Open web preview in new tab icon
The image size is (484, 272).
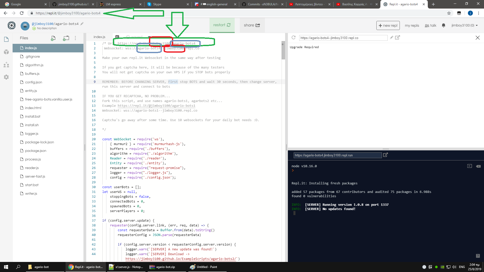coord(398,38)
